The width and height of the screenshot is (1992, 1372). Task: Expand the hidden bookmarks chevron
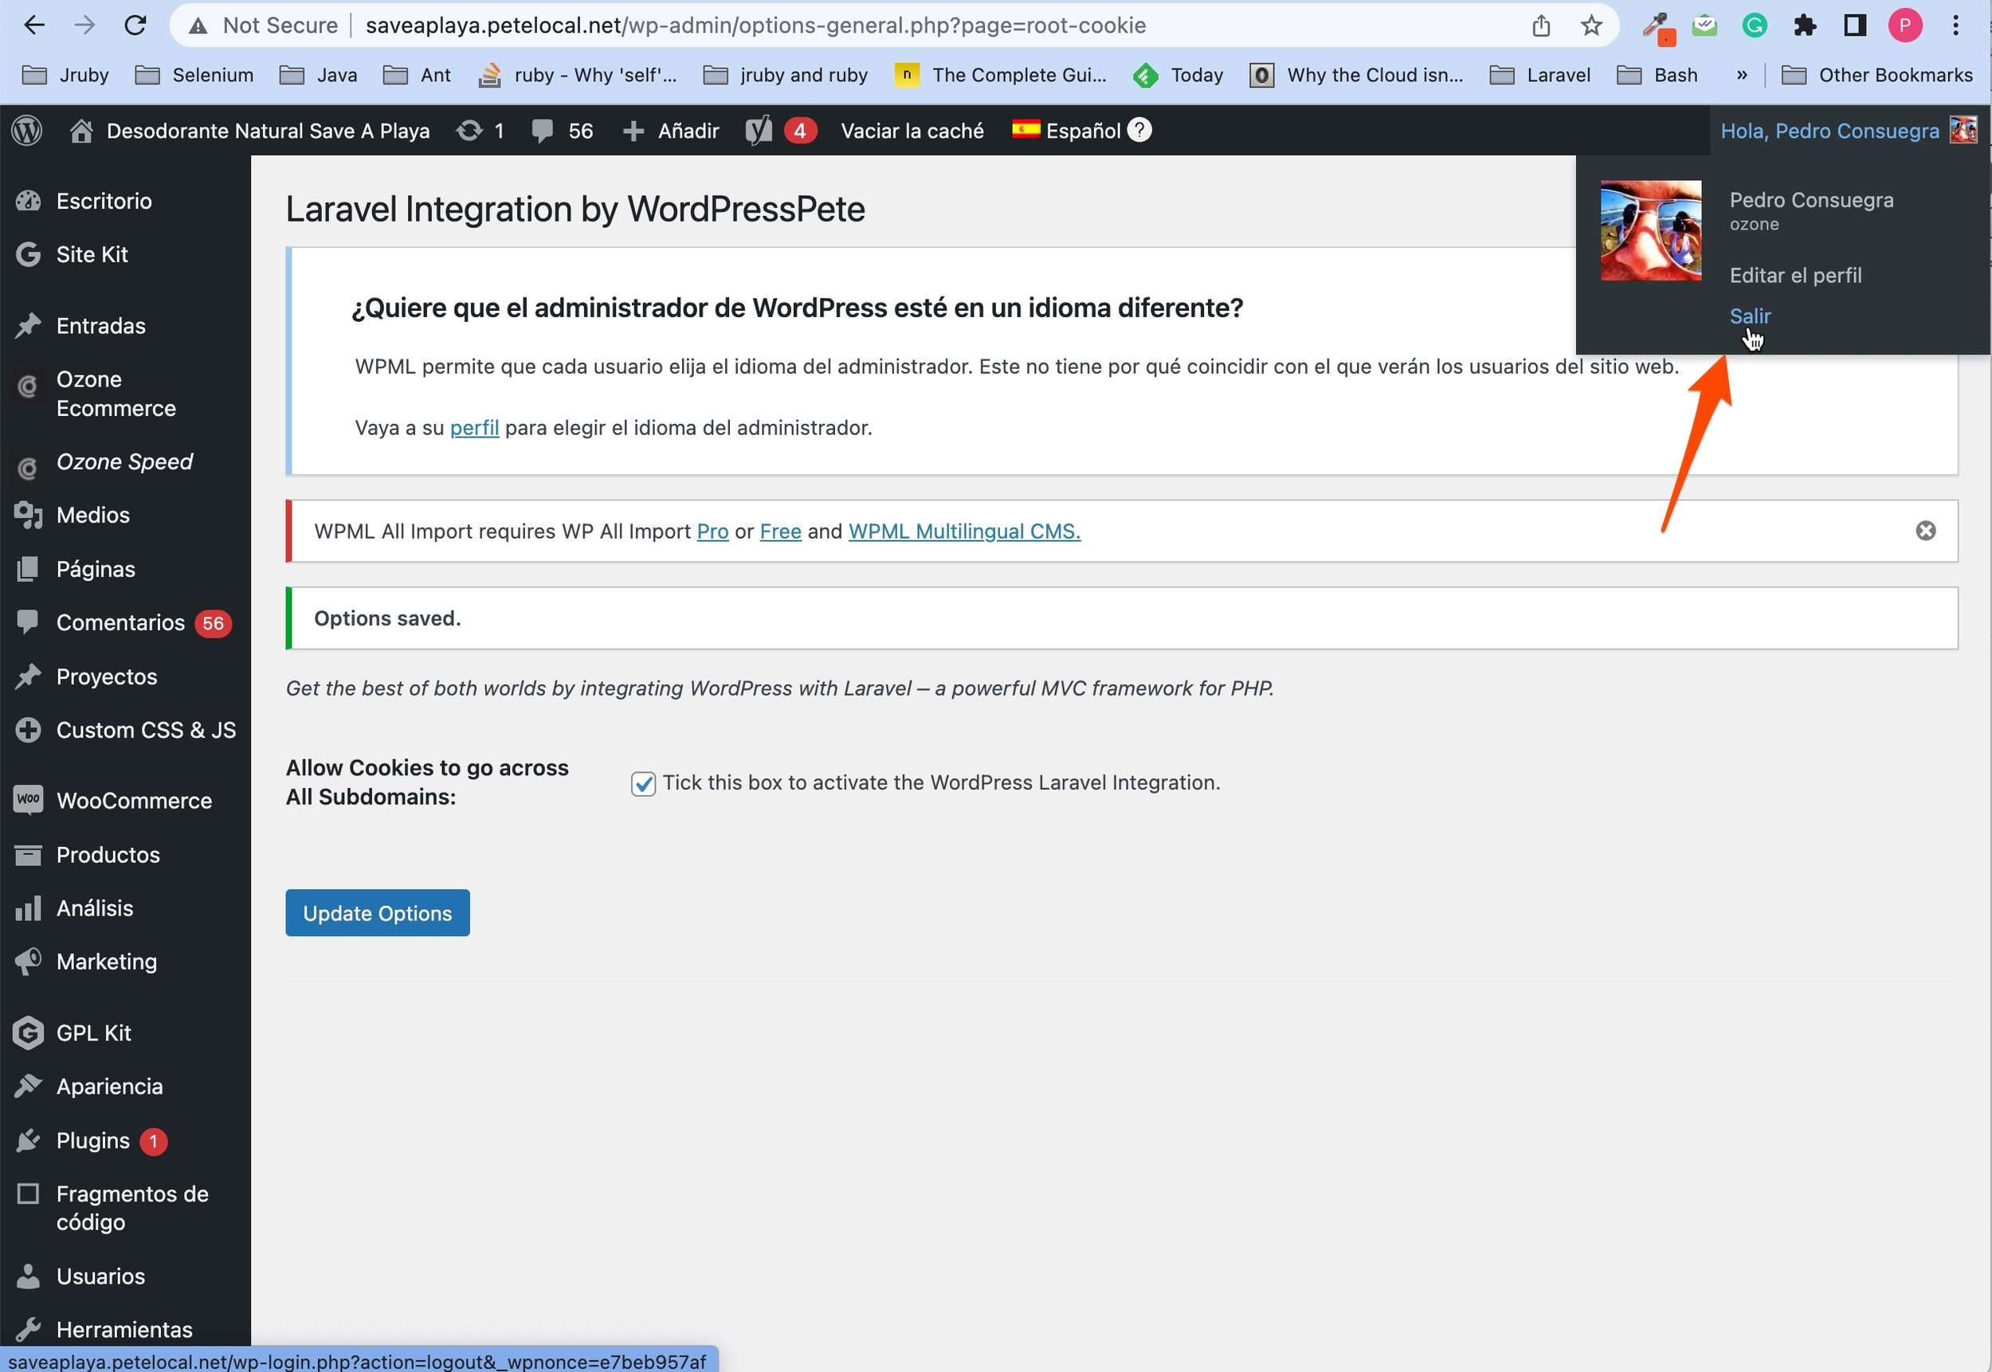(1741, 76)
